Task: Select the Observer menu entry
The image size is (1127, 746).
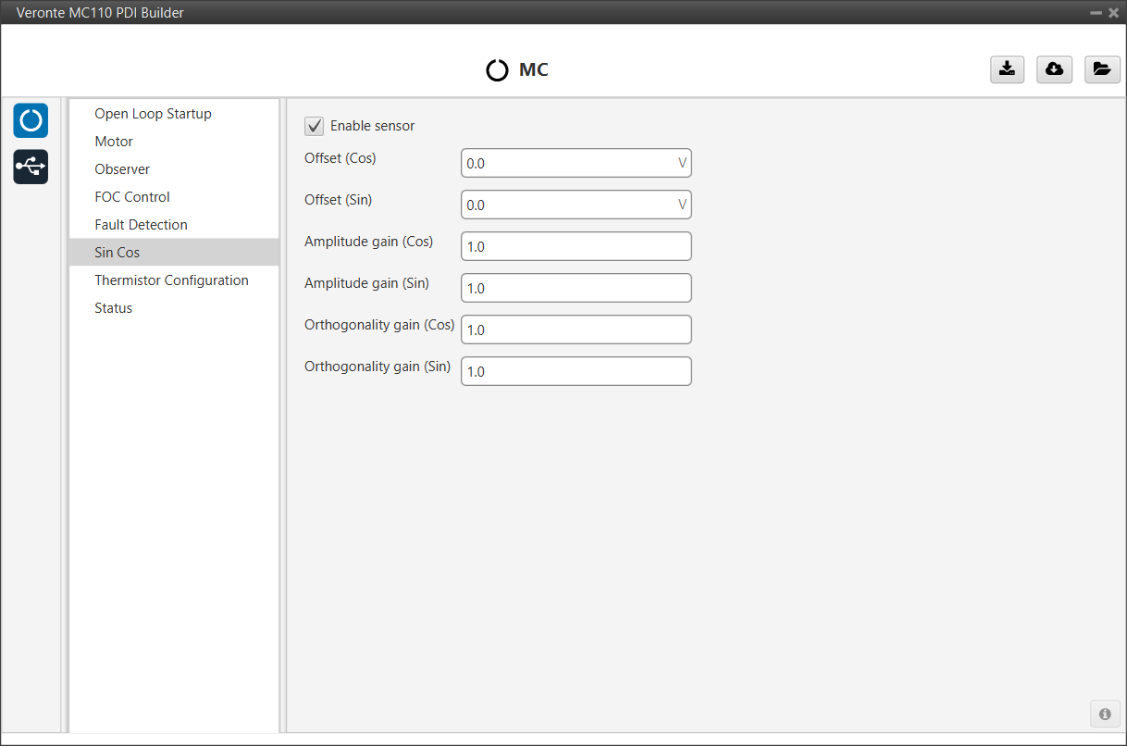Action: [x=122, y=169]
